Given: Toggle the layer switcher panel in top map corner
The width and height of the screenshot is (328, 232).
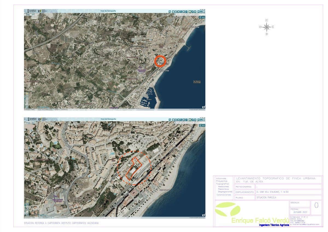Looking at the screenshot, I should (28, 14).
